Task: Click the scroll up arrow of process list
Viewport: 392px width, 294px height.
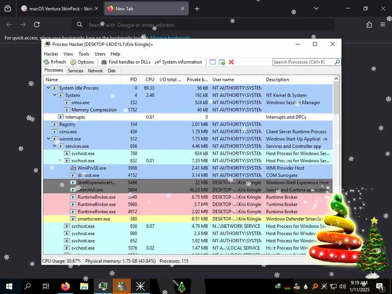Action: coord(336,79)
